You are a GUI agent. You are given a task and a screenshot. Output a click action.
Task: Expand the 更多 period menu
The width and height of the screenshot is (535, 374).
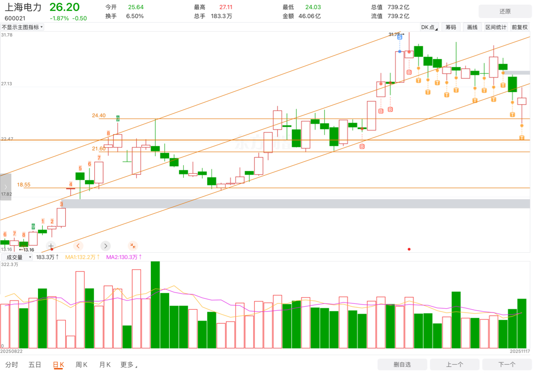(128, 365)
